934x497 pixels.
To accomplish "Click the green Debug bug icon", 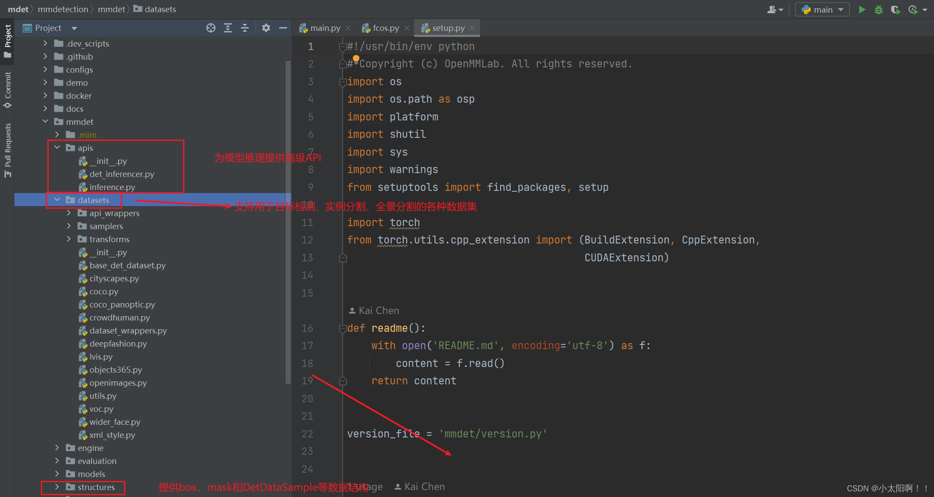I will coord(878,10).
